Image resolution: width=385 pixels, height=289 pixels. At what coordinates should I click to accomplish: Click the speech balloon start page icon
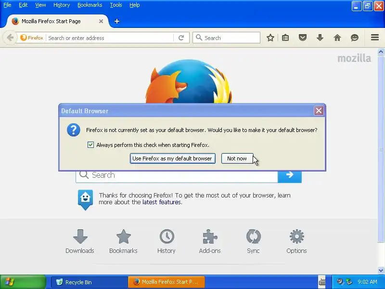point(85,199)
